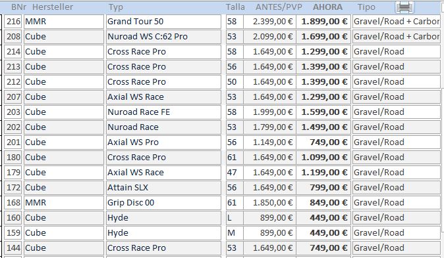Click the Nuroad WS C:62 Pro field
Viewport: 444px width, 258px height.
(163, 37)
